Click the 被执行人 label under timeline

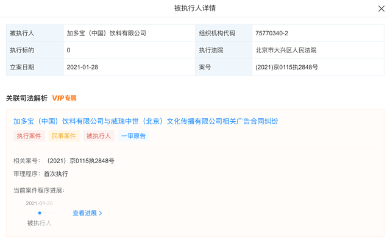pyautogui.click(x=39, y=223)
